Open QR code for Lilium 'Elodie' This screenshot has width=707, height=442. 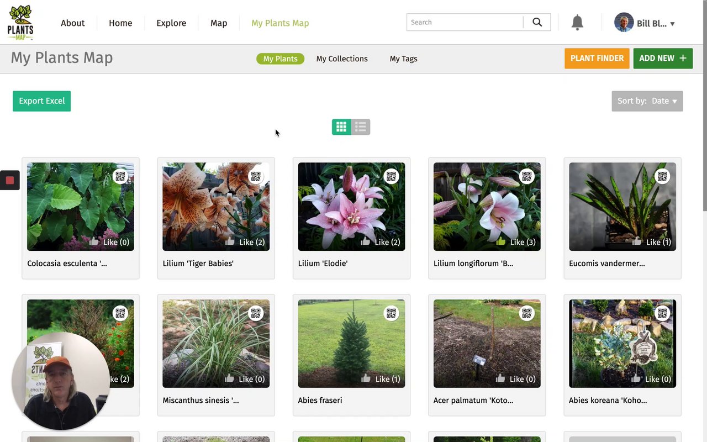click(x=391, y=176)
